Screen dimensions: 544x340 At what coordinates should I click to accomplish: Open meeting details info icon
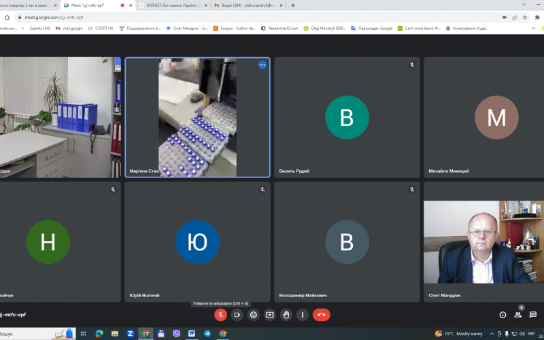pos(503,315)
